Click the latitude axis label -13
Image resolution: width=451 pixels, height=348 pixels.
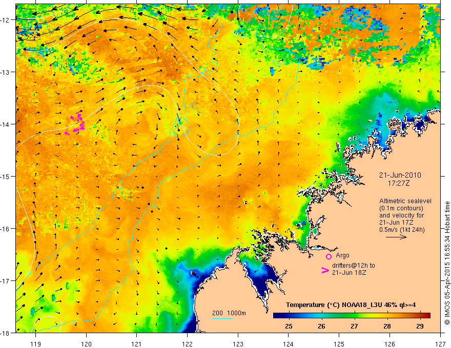(5, 72)
